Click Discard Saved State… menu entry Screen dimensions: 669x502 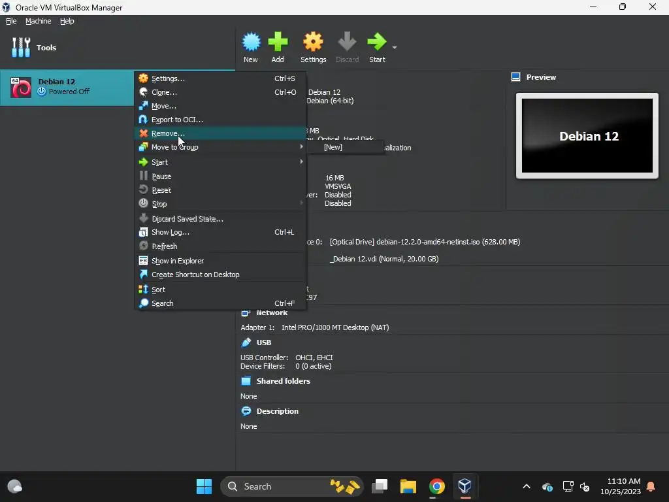coord(221,218)
